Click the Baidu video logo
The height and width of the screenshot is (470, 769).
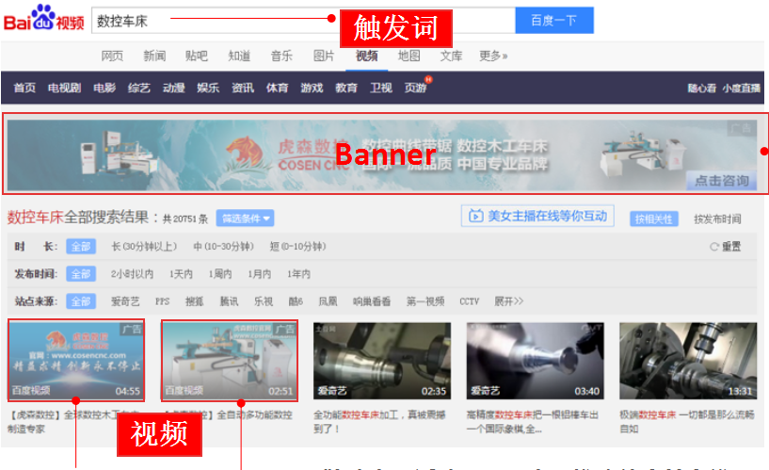[x=44, y=19]
